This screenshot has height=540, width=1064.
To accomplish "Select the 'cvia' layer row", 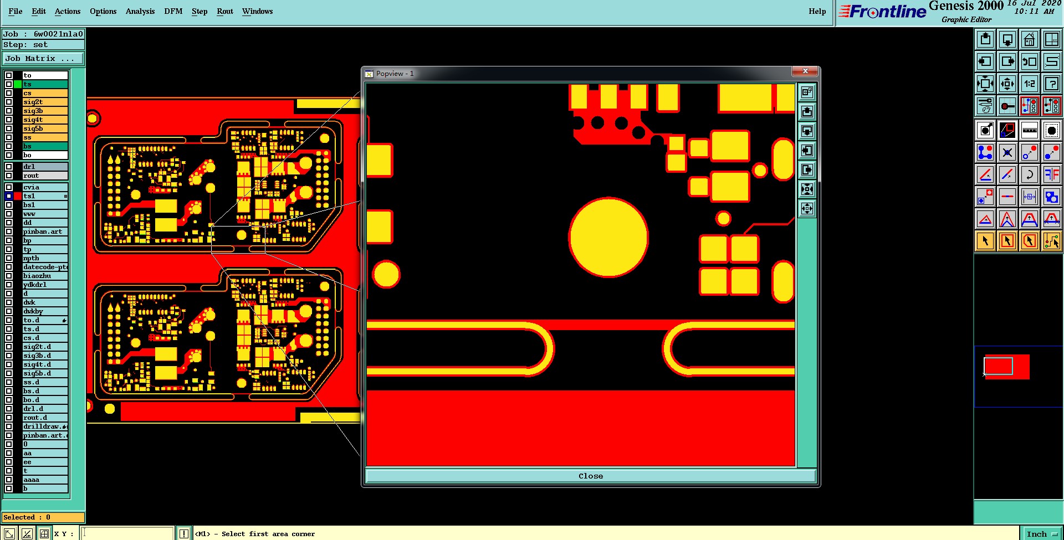I will [45, 187].
